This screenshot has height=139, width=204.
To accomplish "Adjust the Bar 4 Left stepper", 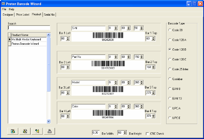I will pos(68,116).
